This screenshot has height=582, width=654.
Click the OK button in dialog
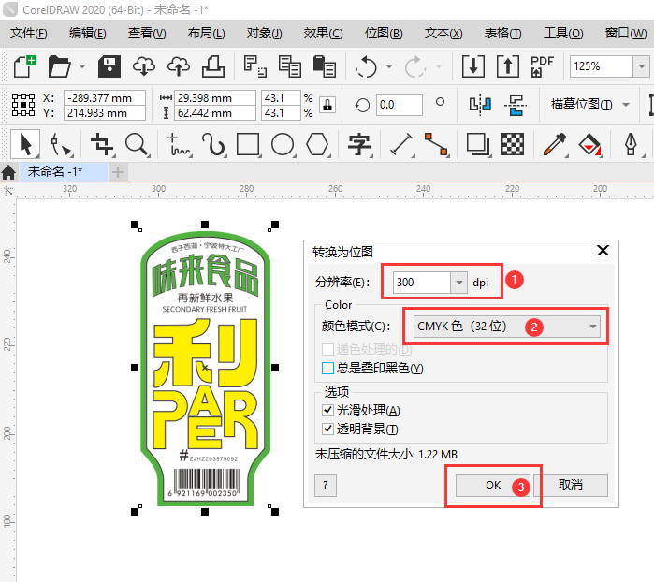pos(492,486)
